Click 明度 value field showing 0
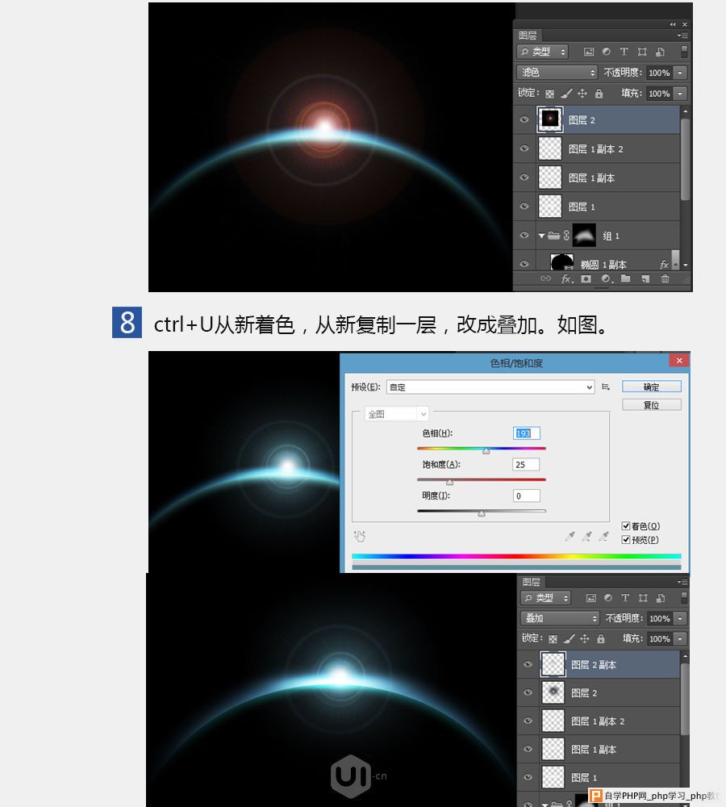The width and height of the screenshot is (726, 807). tap(527, 495)
